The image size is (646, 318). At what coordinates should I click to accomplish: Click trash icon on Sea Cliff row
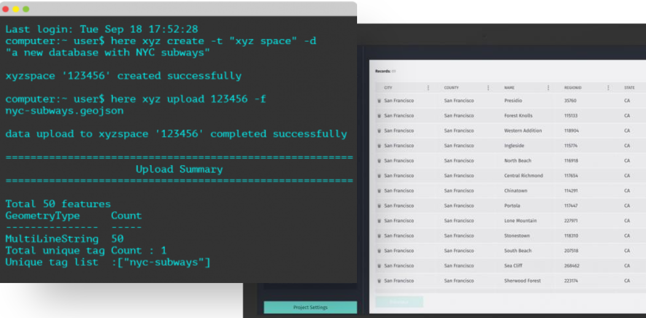(x=379, y=266)
